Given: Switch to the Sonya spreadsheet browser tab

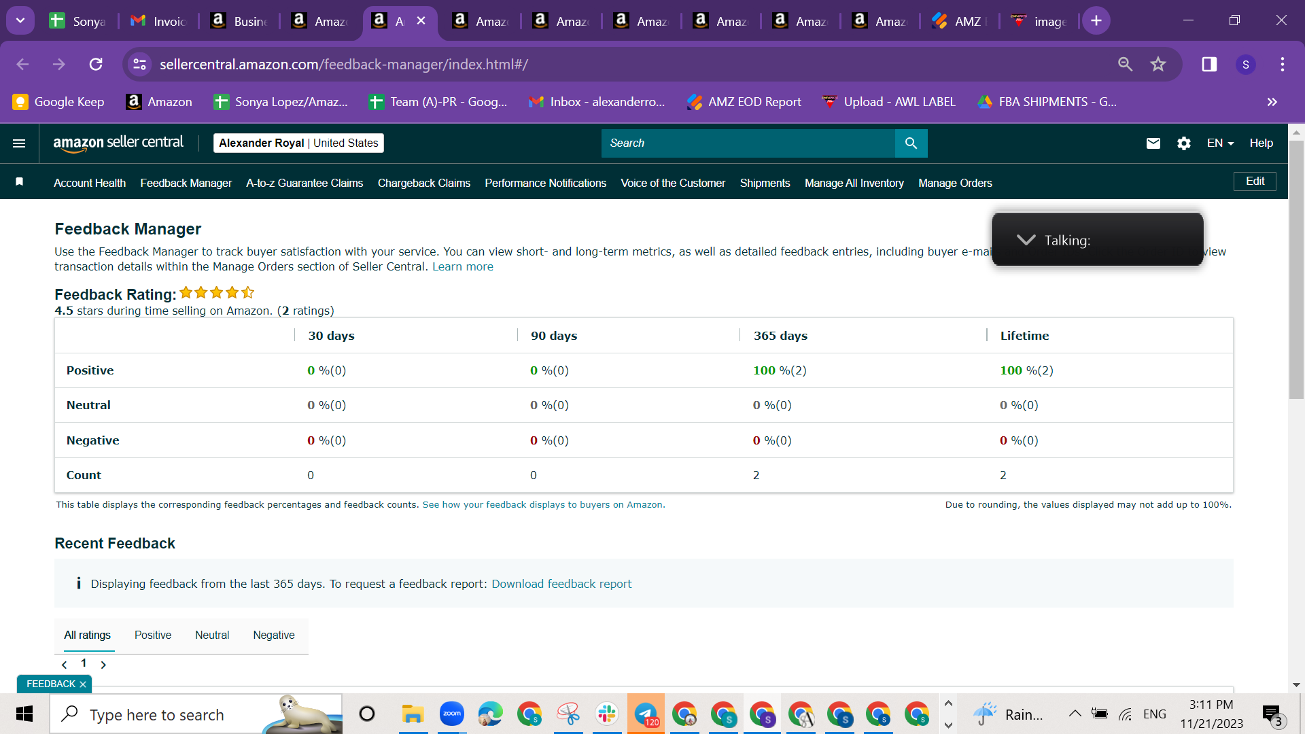Looking at the screenshot, I should [x=78, y=21].
